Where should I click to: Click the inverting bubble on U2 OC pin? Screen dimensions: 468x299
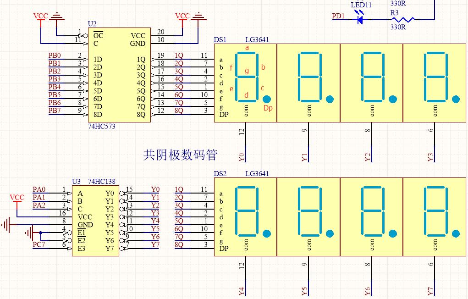pos(86,36)
